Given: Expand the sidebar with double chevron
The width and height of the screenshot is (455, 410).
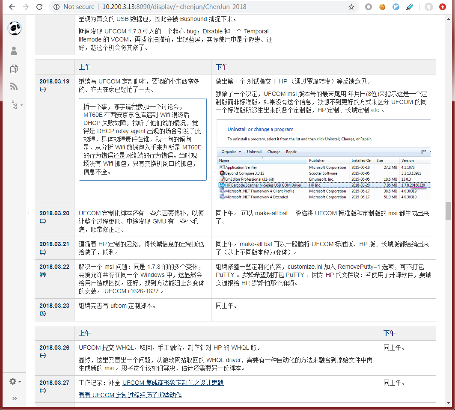Looking at the screenshot, I should pos(15,398).
